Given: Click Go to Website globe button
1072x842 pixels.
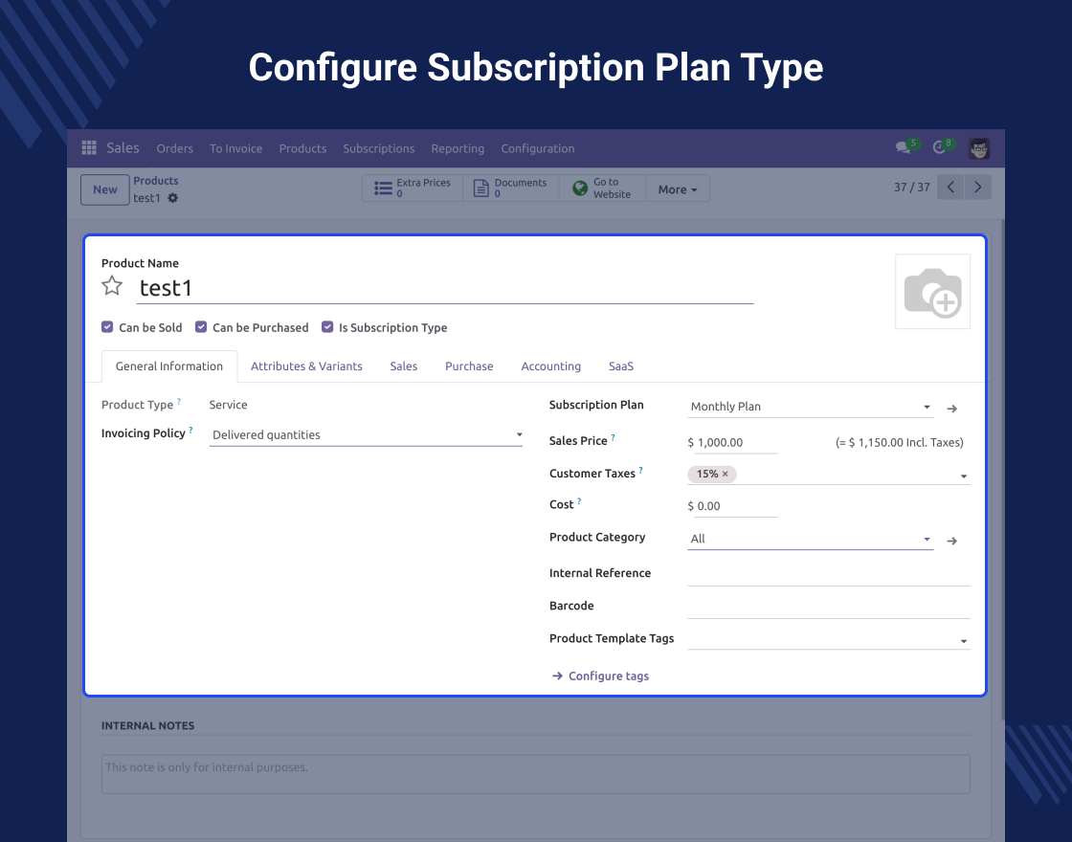Looking at the screenshot, I should coord(602,188).
